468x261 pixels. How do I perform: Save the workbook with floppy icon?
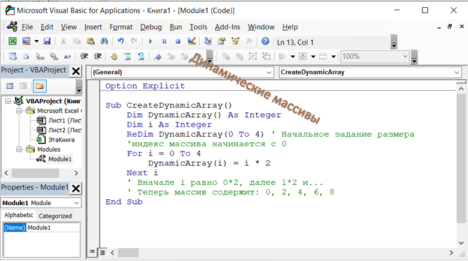click(47, 41)
